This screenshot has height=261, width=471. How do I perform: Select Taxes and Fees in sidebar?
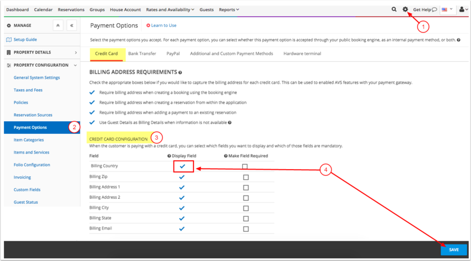(x=28, y=90)
